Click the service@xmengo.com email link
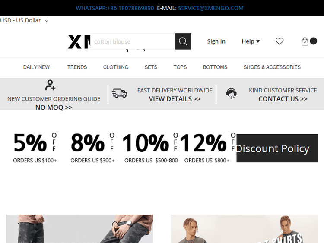 point(210,8)
